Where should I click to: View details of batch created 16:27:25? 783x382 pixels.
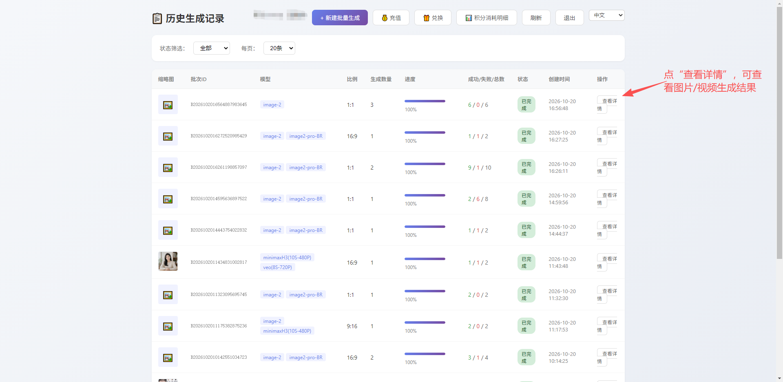click(607, 136)
